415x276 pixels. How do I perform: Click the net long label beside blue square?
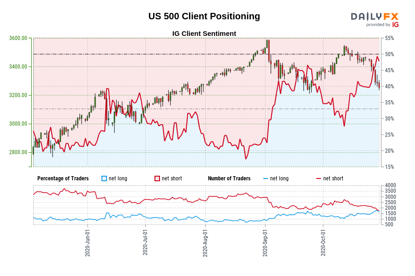pos(118,178)
